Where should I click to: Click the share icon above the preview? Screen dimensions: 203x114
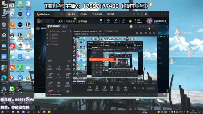[x=154, y=33]
